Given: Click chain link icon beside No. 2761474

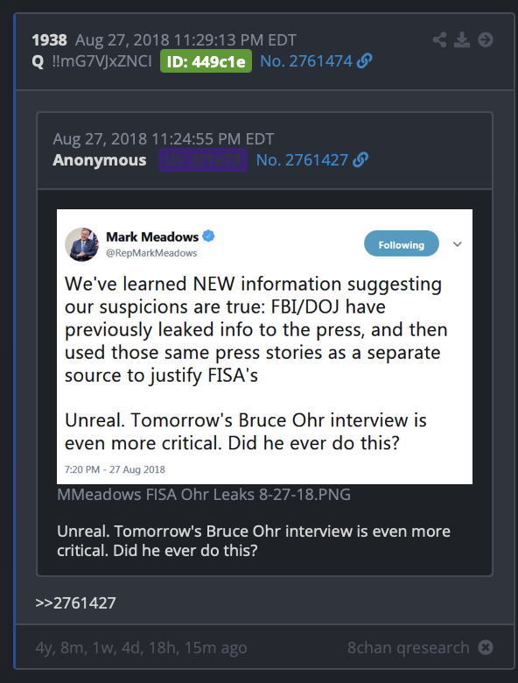Looking at the screenshot, I should coord(364,61).
